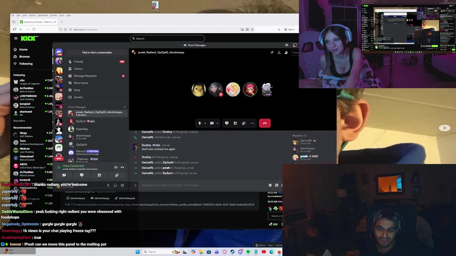Screen dimensions: 456x256
Task: Mute microphone in the Discord call controls
Action: click(199, 123)
